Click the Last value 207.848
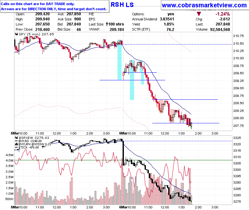The height and width of the screenshot is (210, 249). click(x=223, y=24)
